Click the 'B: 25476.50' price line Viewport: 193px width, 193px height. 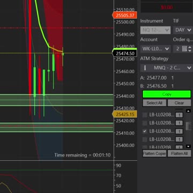tap(157, 86)
